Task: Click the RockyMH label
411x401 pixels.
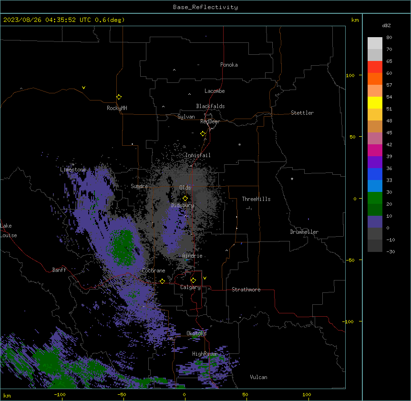Action: (x=117, y=108)
